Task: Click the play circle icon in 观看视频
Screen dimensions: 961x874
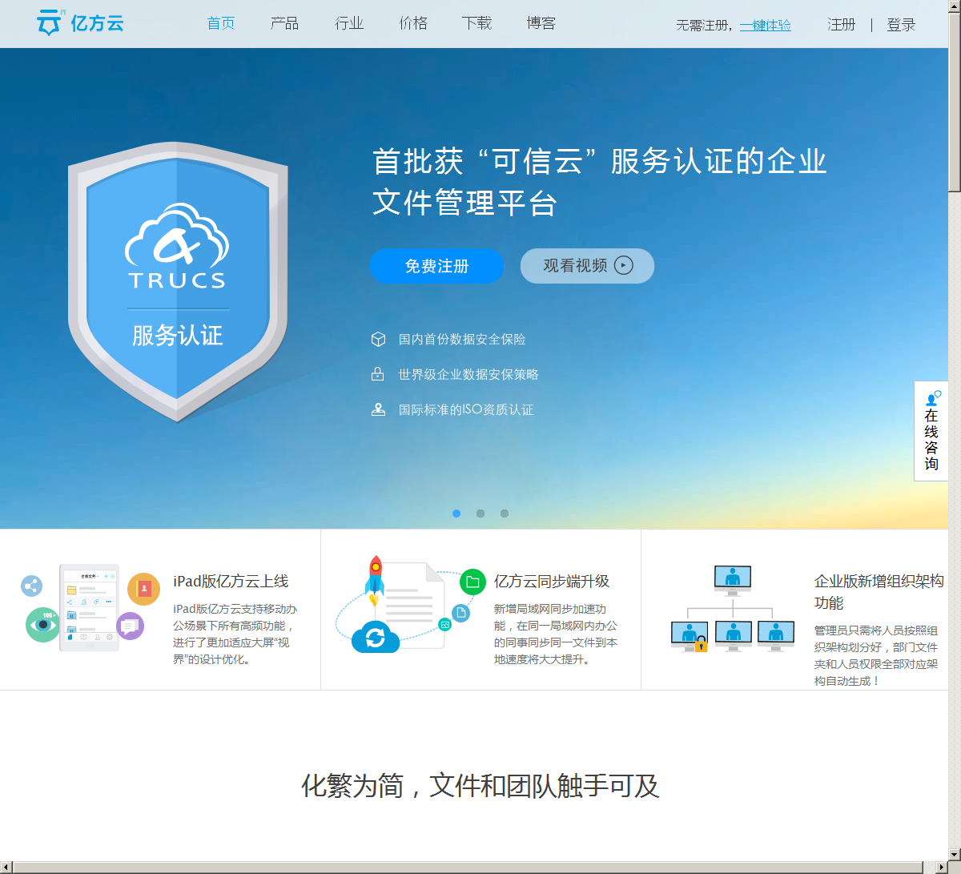Action: pyautogui.click(x=624, y=265)
